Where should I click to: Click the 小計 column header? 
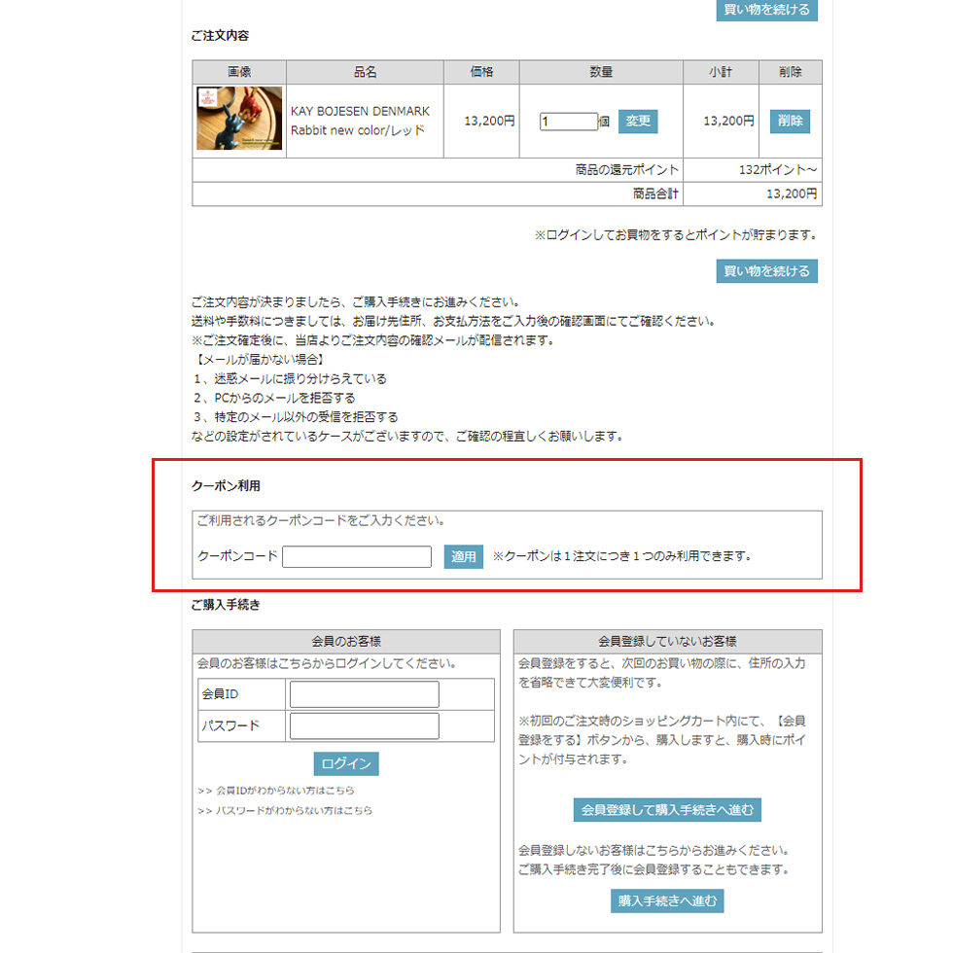(x=721, y=72)
